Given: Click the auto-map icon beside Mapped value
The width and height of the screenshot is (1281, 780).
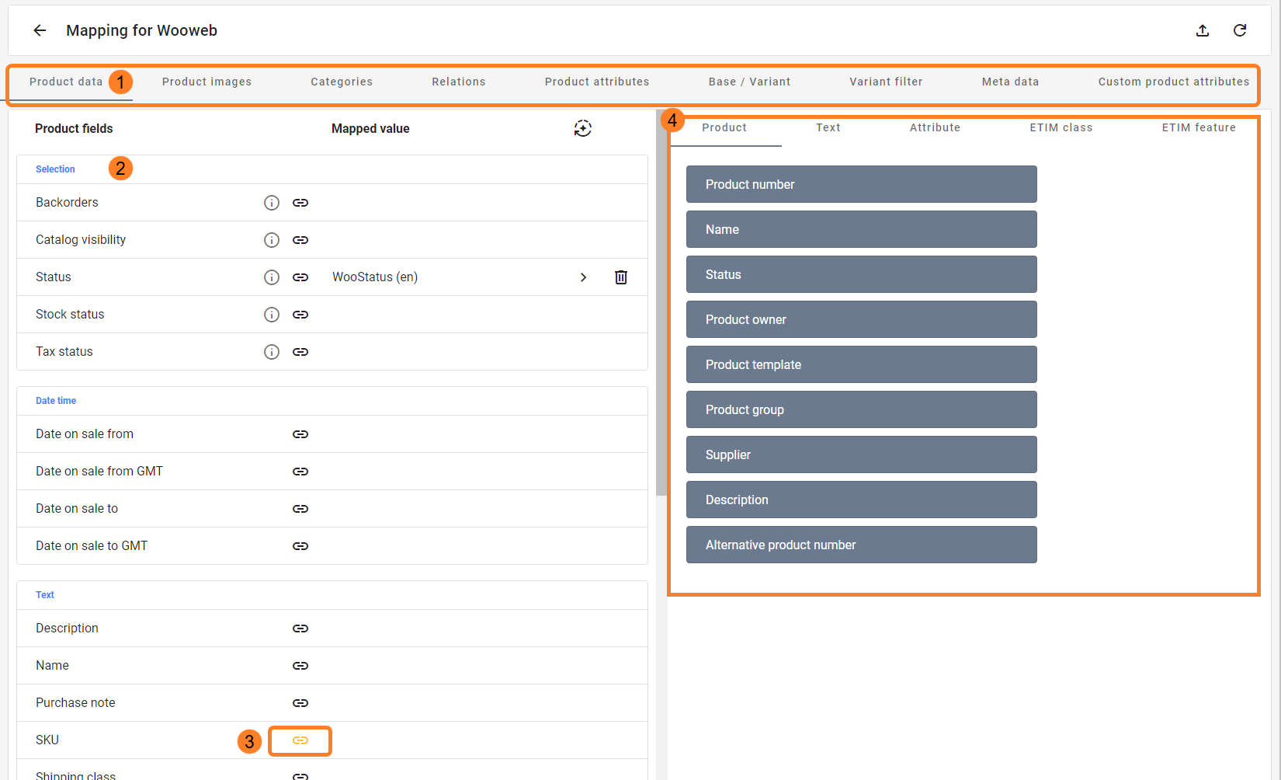Looking at the screenshot, I should pyautogui.click(x=583, y=128).
